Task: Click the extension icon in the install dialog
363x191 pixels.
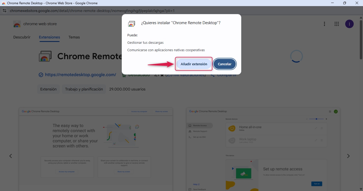Action: click(x=131, y=24)
